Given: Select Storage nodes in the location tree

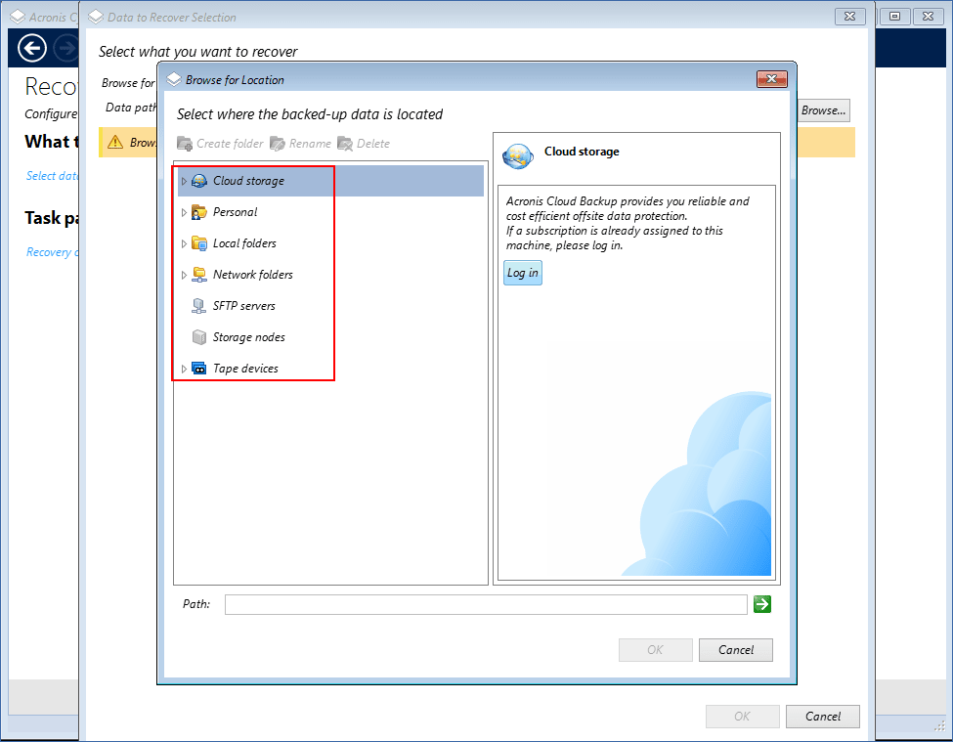Looking at the screenshot, I should click(248, 337).
